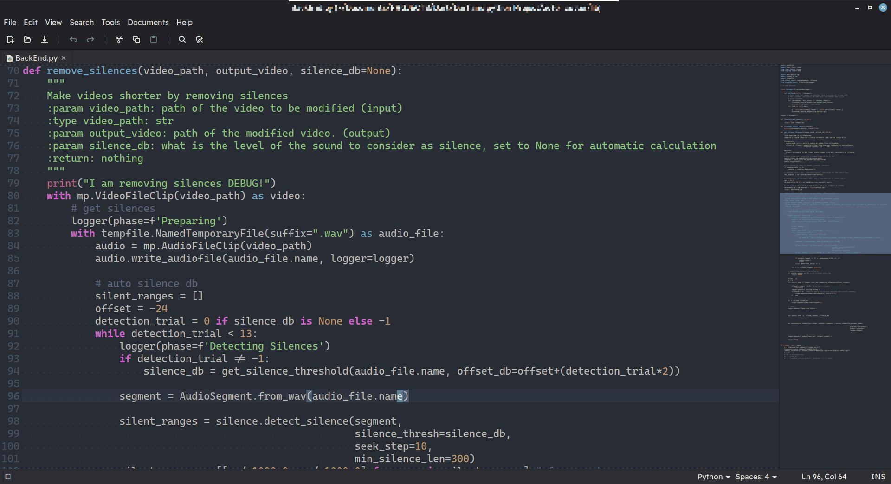This screenshot has height=484, width=891.
Task: Click the Open file folder icon
Action: (27, 39)
